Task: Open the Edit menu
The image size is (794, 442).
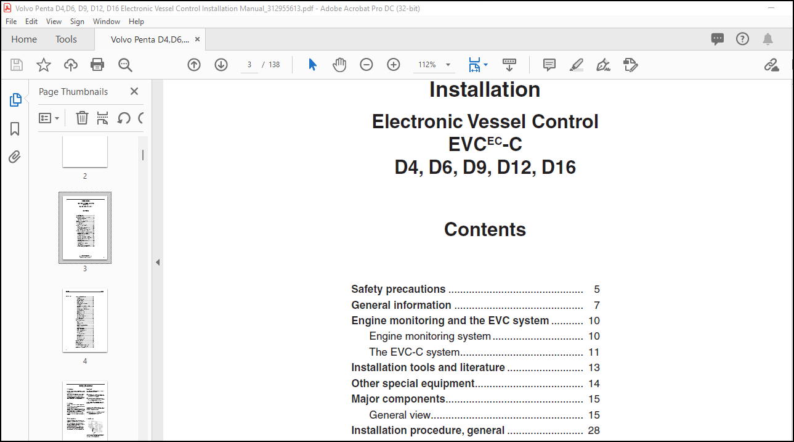Action: coord(31,21)
